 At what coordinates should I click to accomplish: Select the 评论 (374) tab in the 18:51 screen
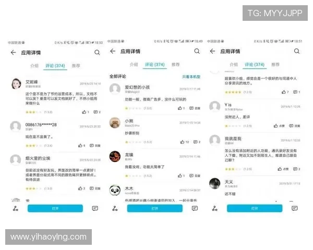click(x=255, y=65)
